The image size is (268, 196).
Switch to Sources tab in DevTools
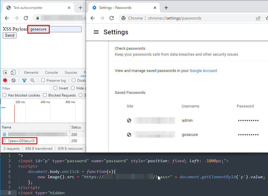coord(71,73)
